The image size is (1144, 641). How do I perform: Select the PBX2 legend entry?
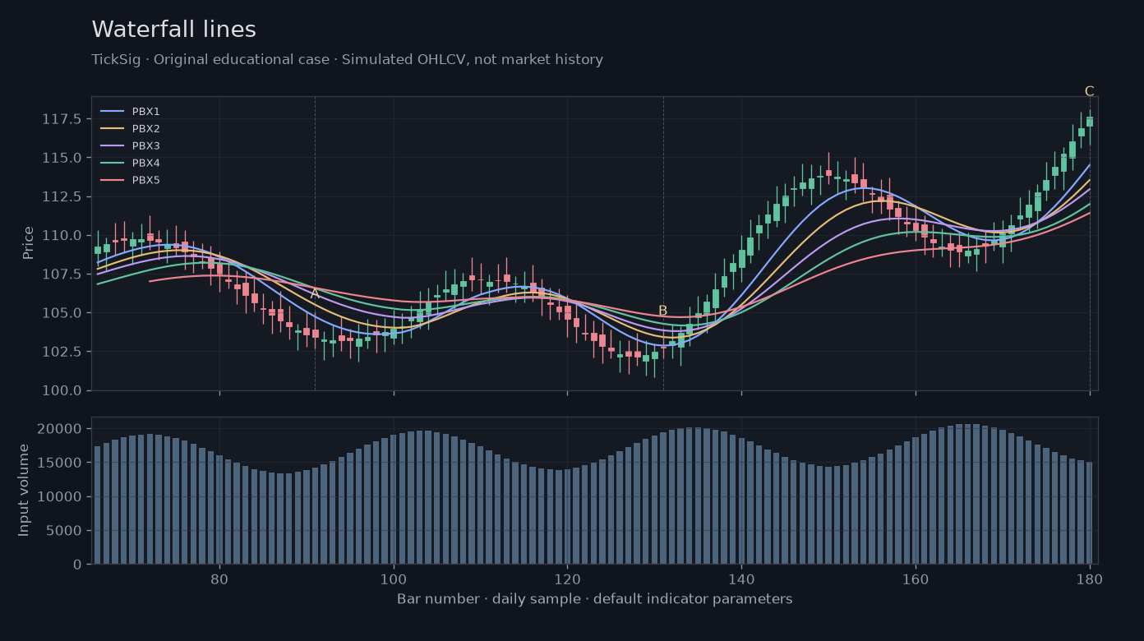[130, 128]
